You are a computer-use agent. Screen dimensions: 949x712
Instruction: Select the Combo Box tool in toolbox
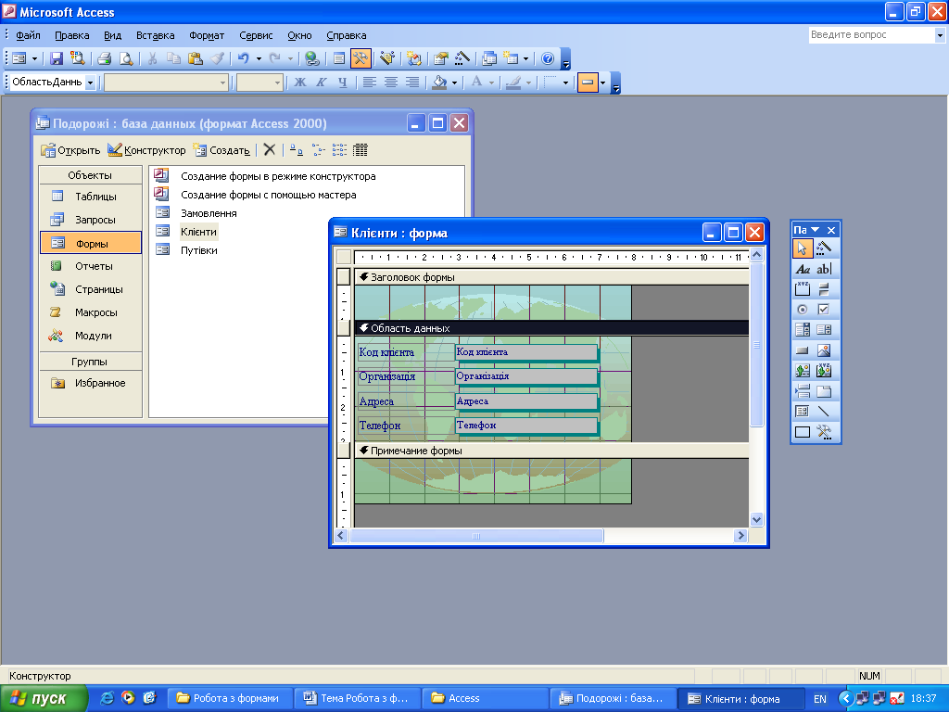click(x=803, y=330)
